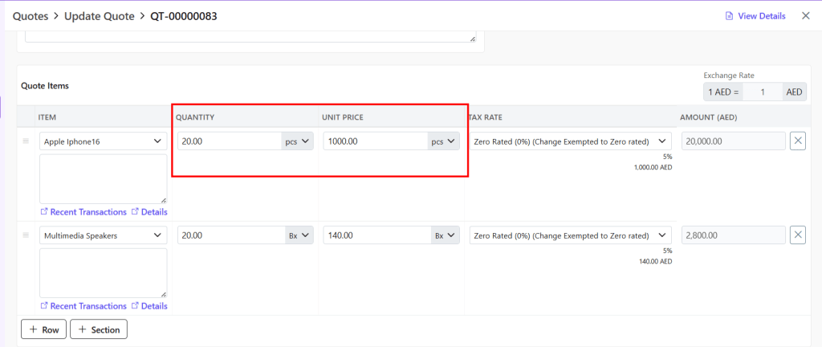This screenshot has height=347, width=822.
Task: Click the Exchange Rate input field
Action: 763,92
